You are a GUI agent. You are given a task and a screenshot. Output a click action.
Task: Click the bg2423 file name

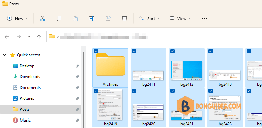[x=225, y=124]
